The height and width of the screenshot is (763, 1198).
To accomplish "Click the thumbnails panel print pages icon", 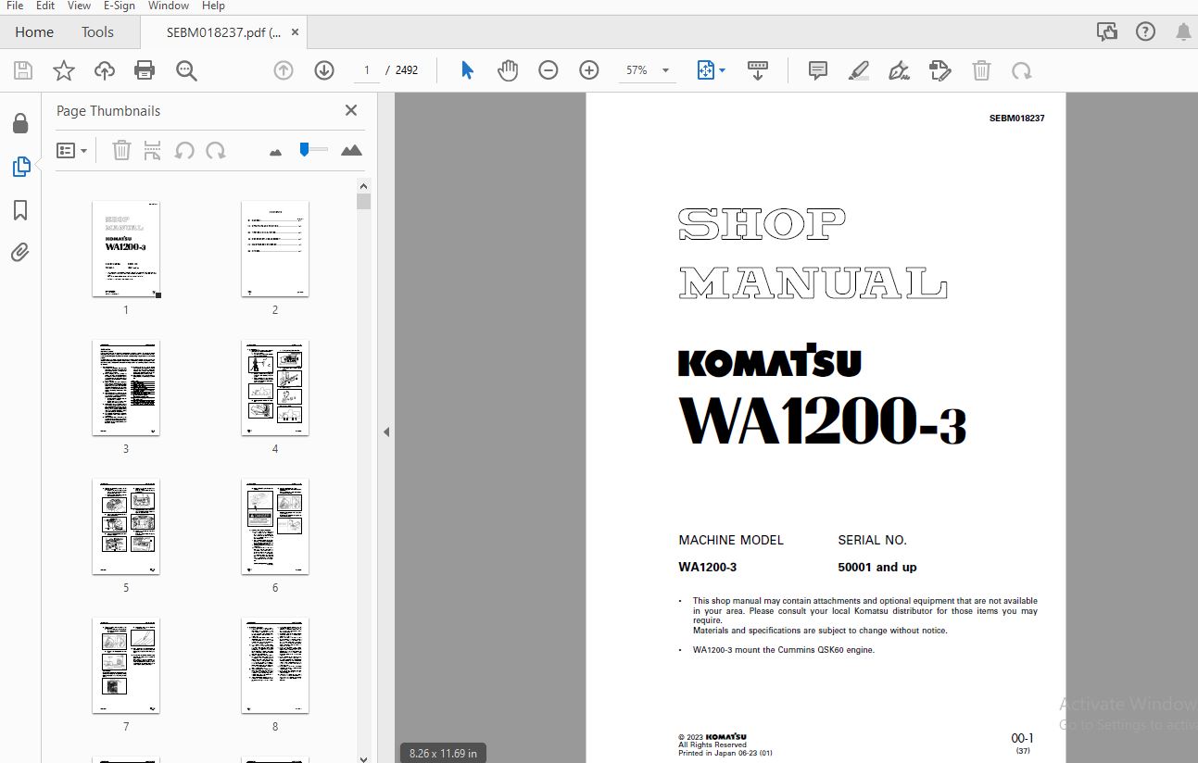I will [x=153, y=150].
